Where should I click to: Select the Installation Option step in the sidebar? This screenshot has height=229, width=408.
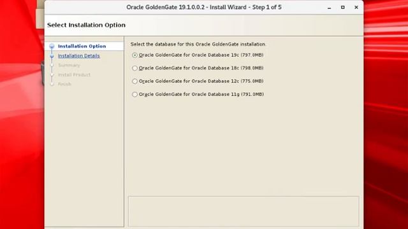click(82, 46)
